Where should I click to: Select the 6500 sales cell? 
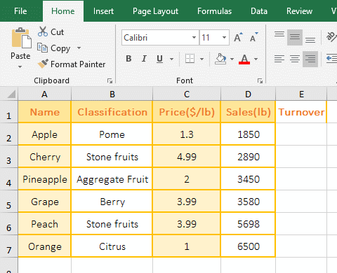[x=248, y=246]
